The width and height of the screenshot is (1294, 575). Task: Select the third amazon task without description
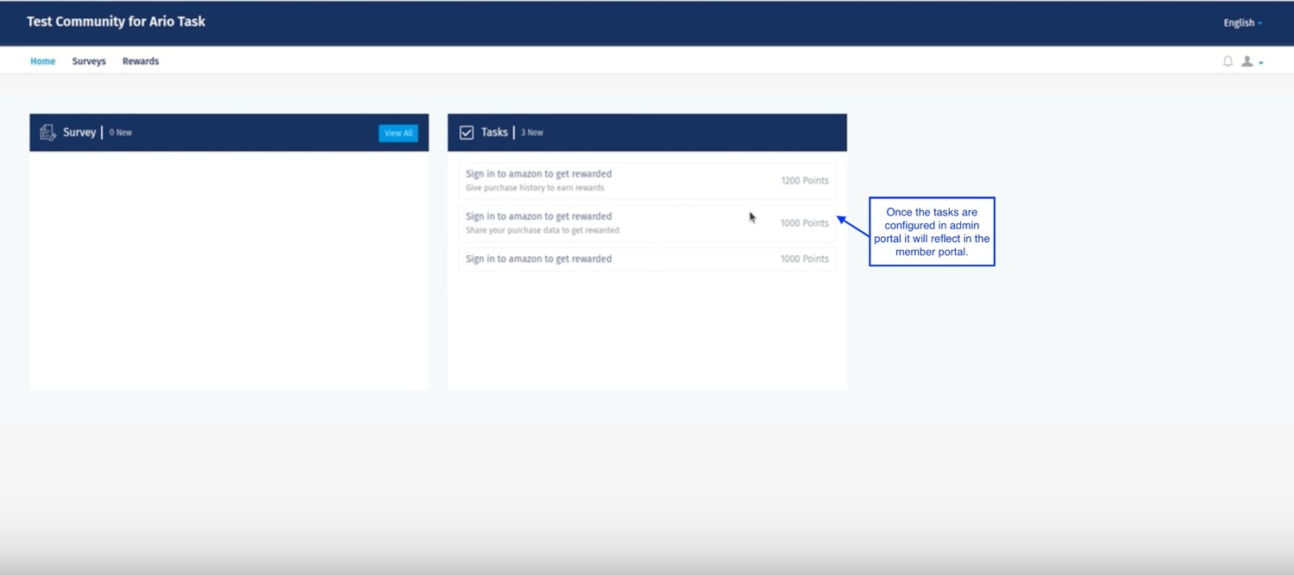tap(647, 259)
